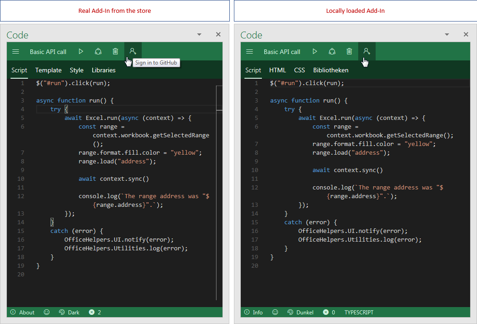Run snippet in locally loaded pane
Image resolution: width=477 pixels, height=324 pixels.
pyautogui.click(x=315, y=52)
